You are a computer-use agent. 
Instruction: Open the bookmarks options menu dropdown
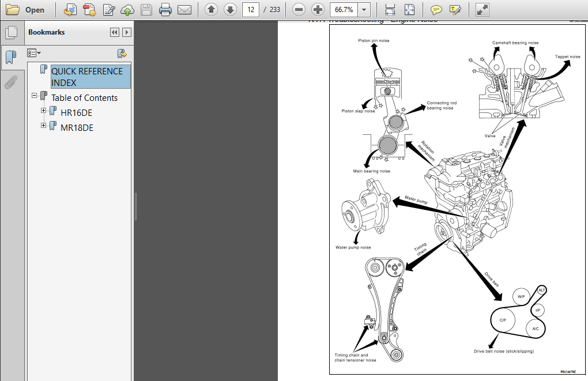(x=34, y=53)
